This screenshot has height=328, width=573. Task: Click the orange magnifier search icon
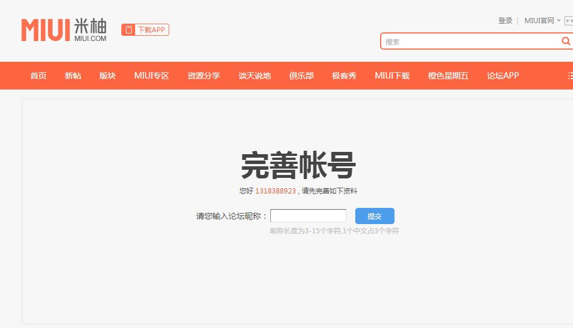[565, 41]
